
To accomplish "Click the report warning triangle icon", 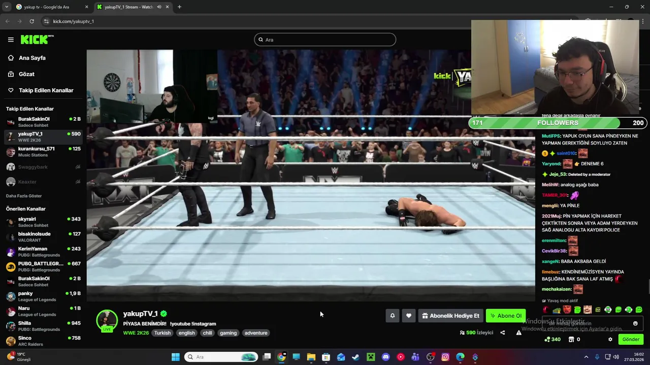I will click(518, 333).
